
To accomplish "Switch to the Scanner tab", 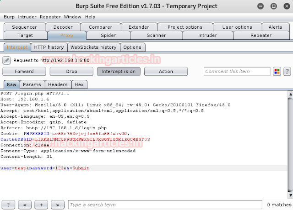I will pyautogui.click(x=157, y=36).
